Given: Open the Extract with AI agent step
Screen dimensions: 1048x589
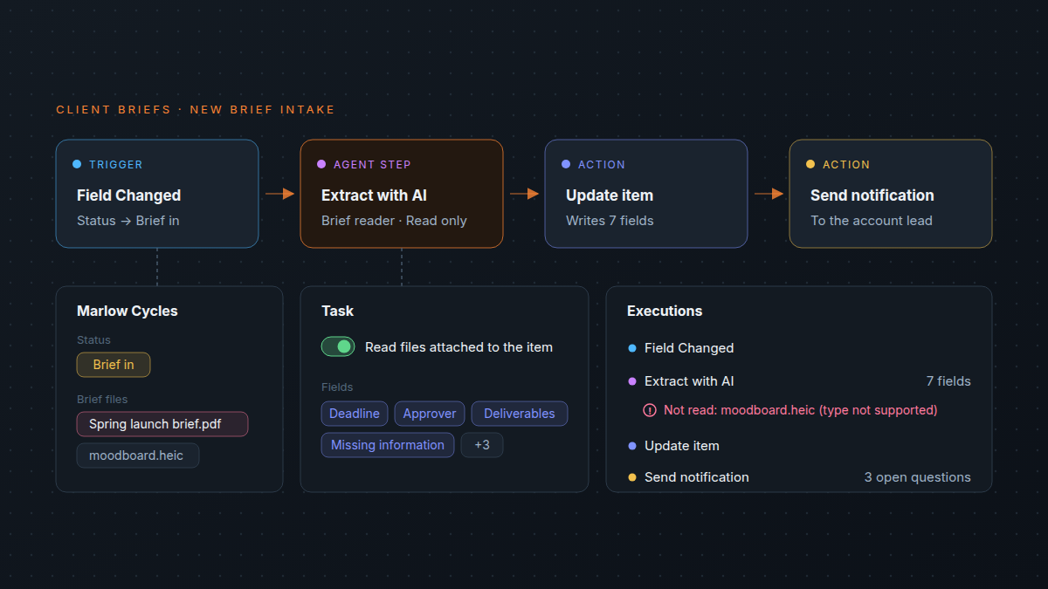Looking at the screenshot, I should (402, 194).
